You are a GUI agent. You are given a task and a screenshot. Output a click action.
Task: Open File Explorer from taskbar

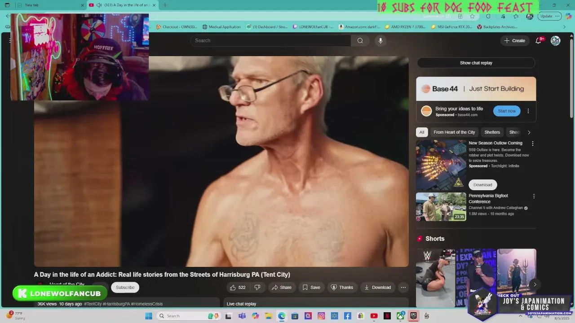[x=268, y=316]
